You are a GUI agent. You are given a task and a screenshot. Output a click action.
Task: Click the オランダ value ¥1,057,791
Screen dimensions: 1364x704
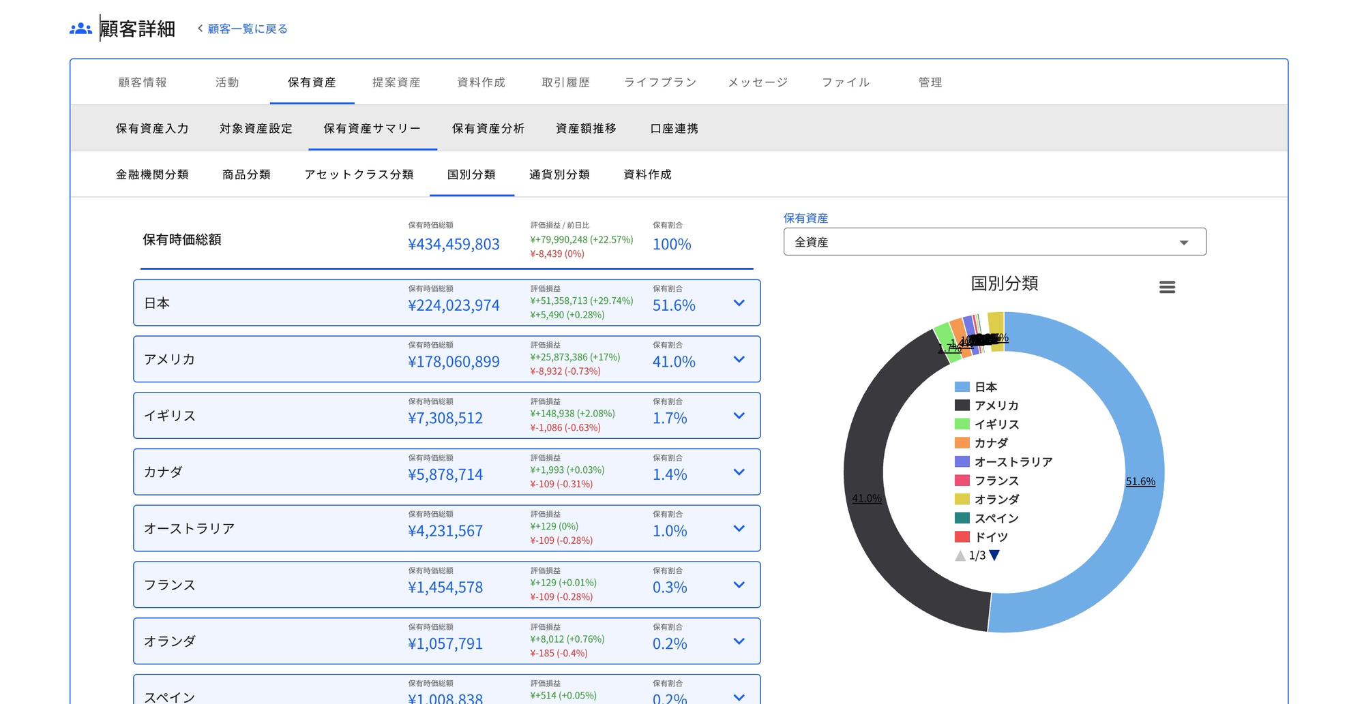pyautogui.click(x=445, y=644)
